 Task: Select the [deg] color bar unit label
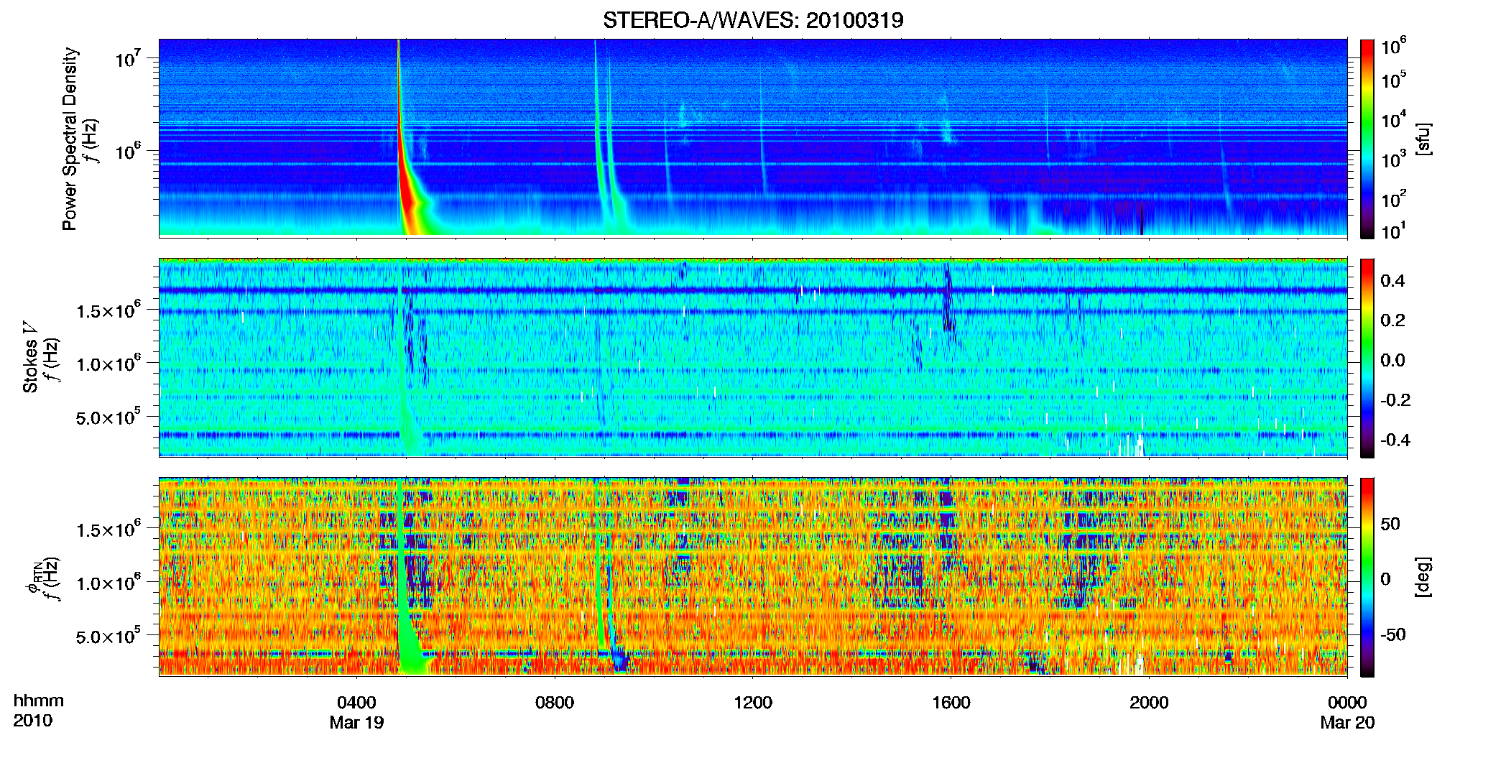pos(1423,577)
